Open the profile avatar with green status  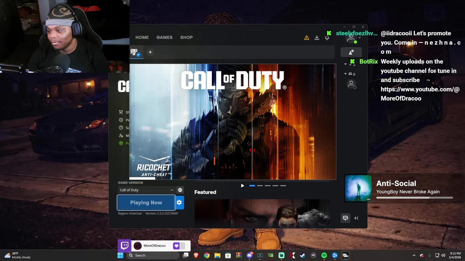pos(351,38)
